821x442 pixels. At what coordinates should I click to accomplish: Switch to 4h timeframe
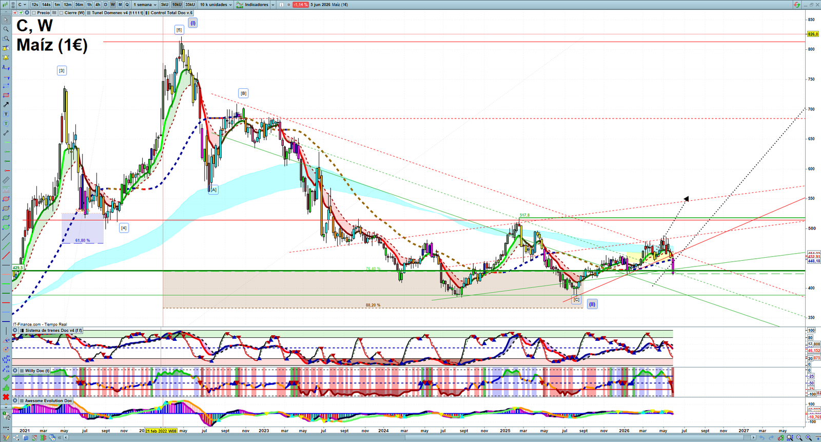click(97, 5)
